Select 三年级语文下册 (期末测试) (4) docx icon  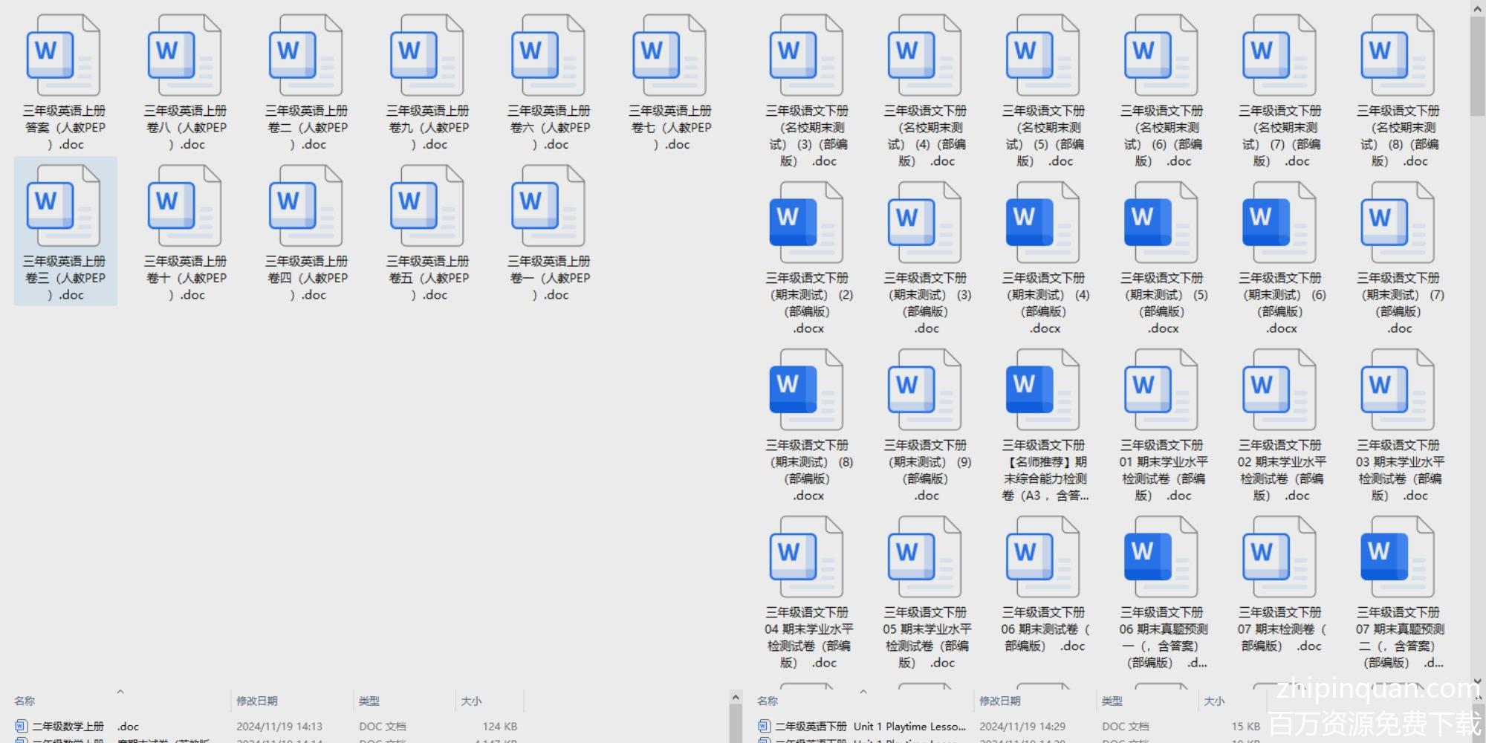pos(1043,222)
